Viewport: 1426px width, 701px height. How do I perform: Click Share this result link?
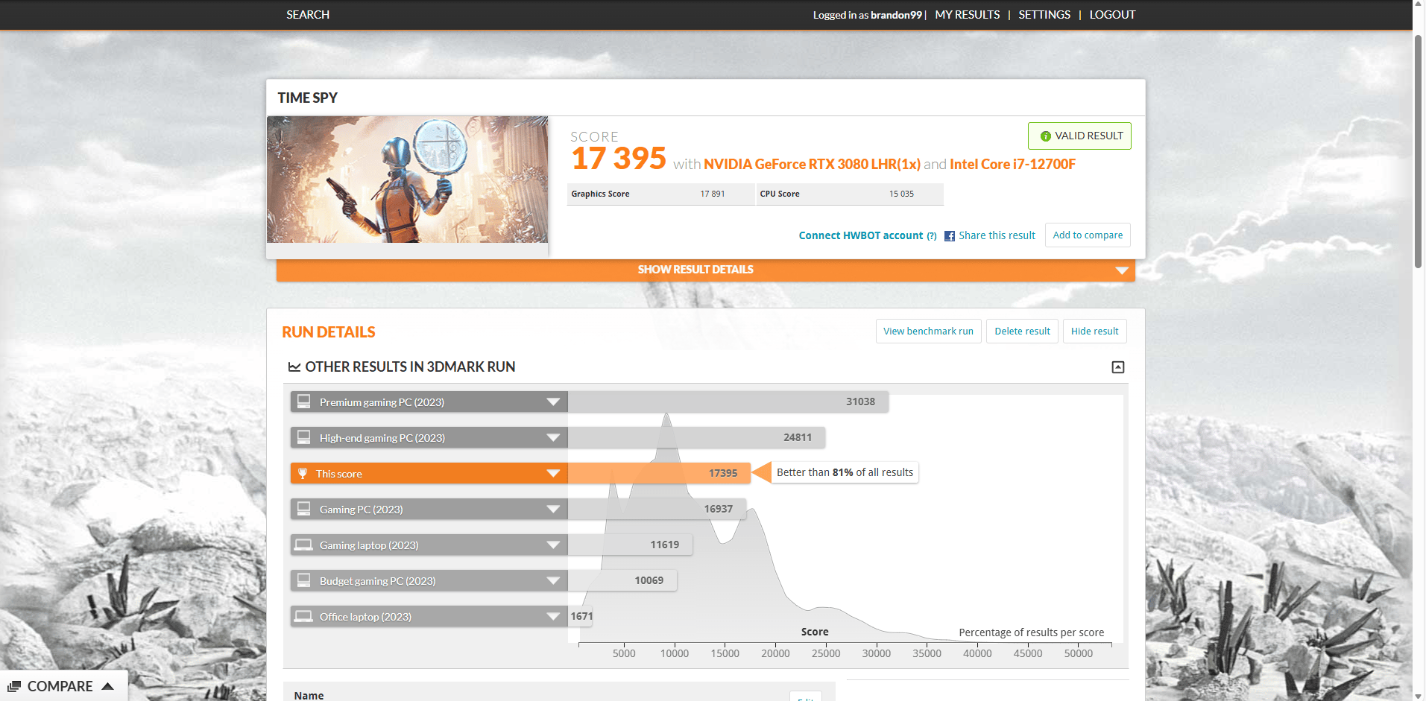997,235
